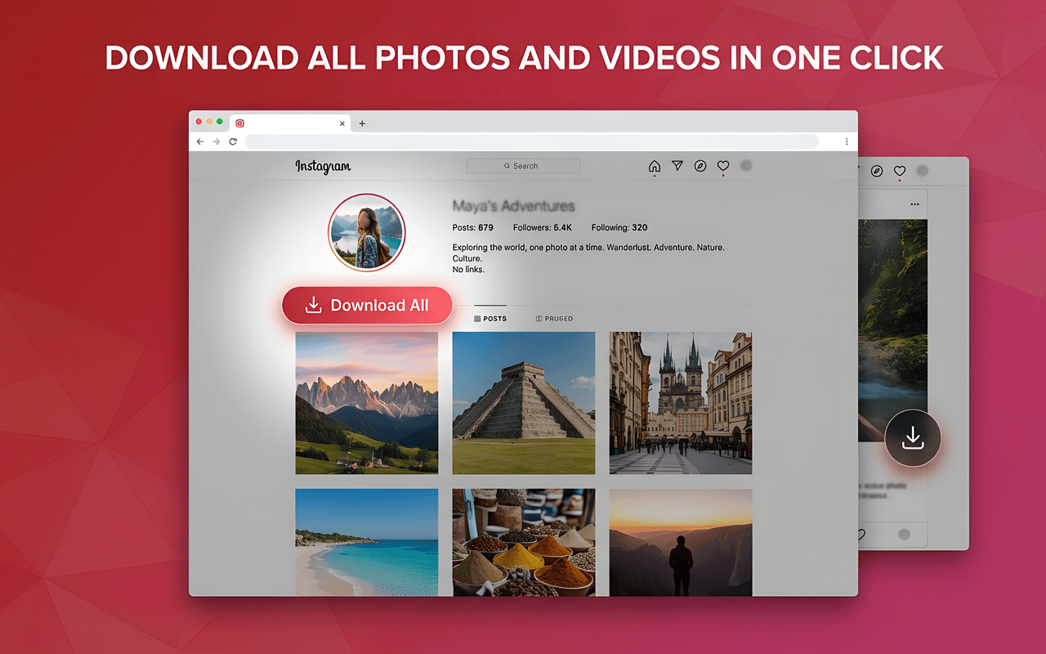Go back using the browser back arrow
1046x654 pixels.
pyautogui.click(x=200, y=141)
